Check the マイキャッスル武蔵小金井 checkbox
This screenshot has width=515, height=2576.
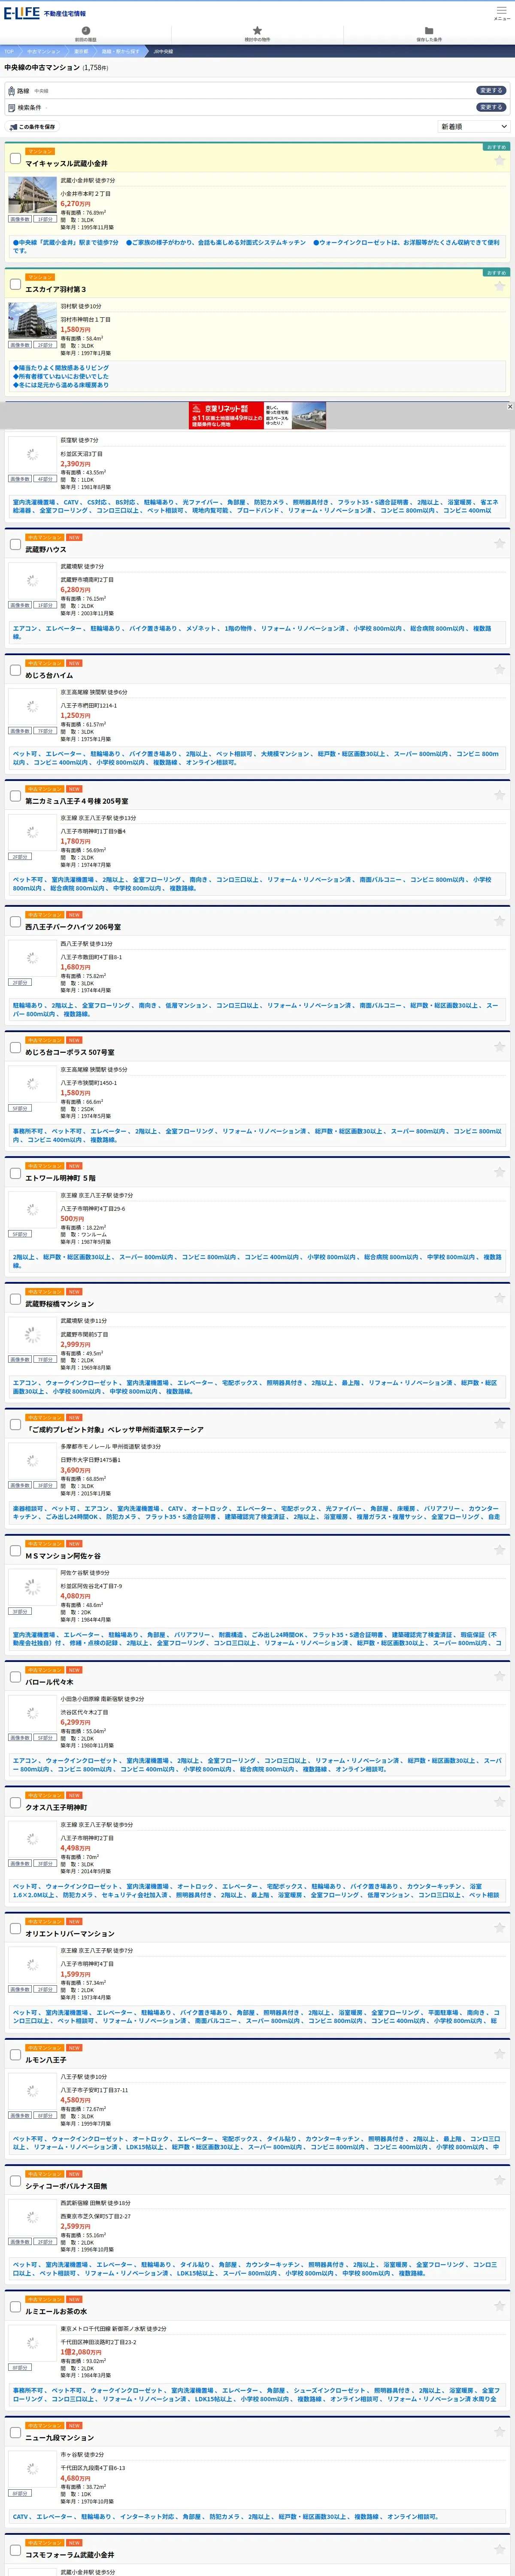pos(15,158)
